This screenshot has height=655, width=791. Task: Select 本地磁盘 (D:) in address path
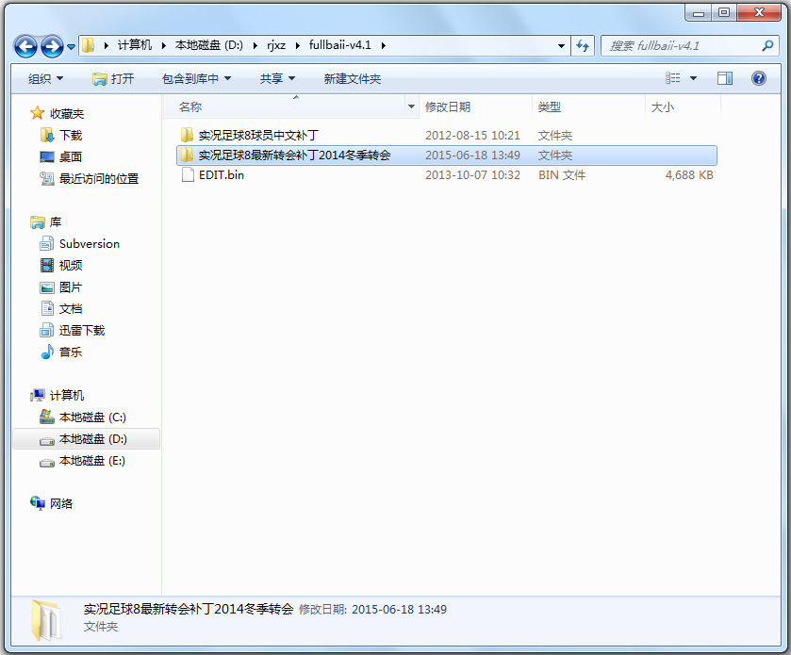[209, 45]
